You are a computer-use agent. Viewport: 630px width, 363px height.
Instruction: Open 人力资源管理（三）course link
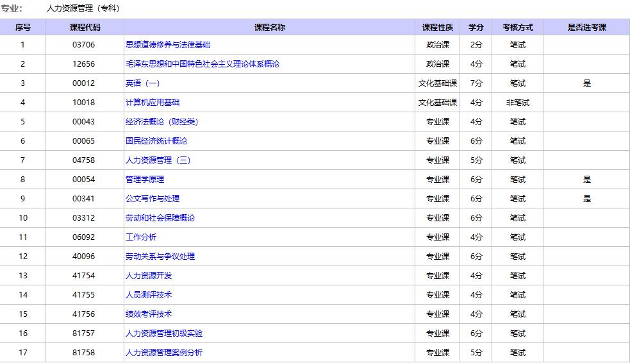tap(158, 160)
